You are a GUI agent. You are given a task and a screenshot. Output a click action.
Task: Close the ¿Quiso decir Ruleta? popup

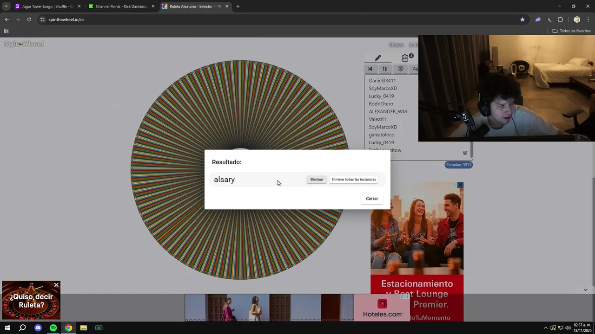[x=56, y=285]
